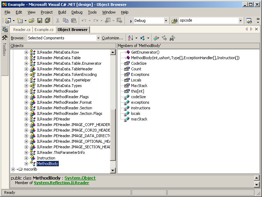Click the Cut scissors icon
The height and width of the screenshot is (197, 262).
pyautogui.click(x=57, y=21)
